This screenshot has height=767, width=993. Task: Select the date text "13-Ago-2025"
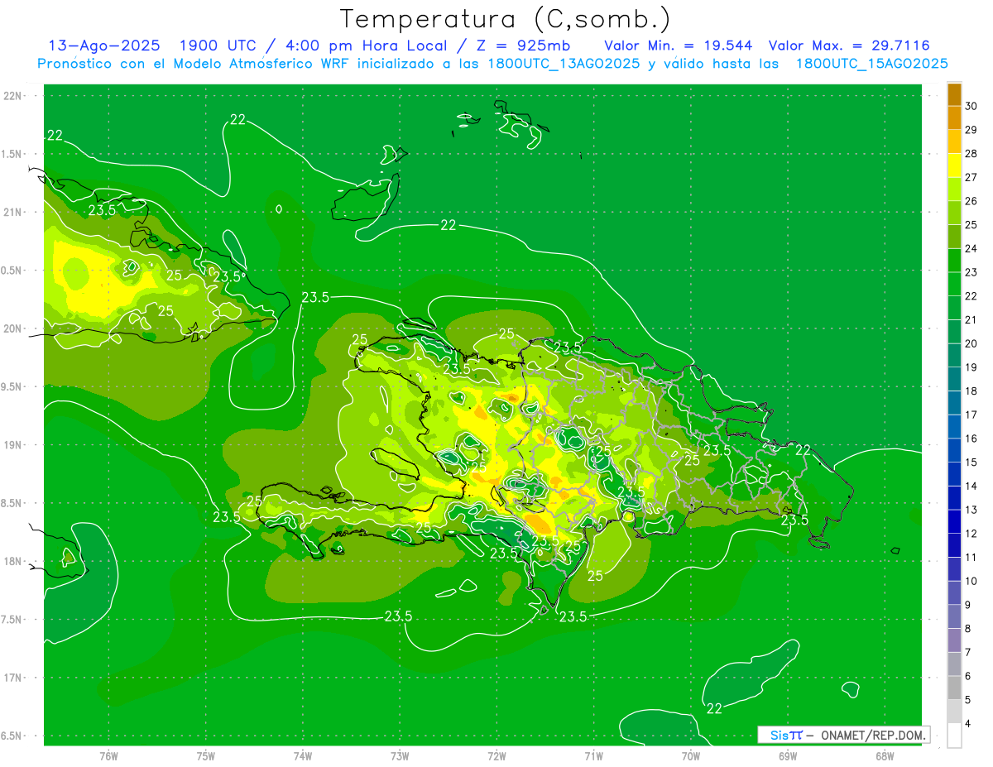(103, 46)
